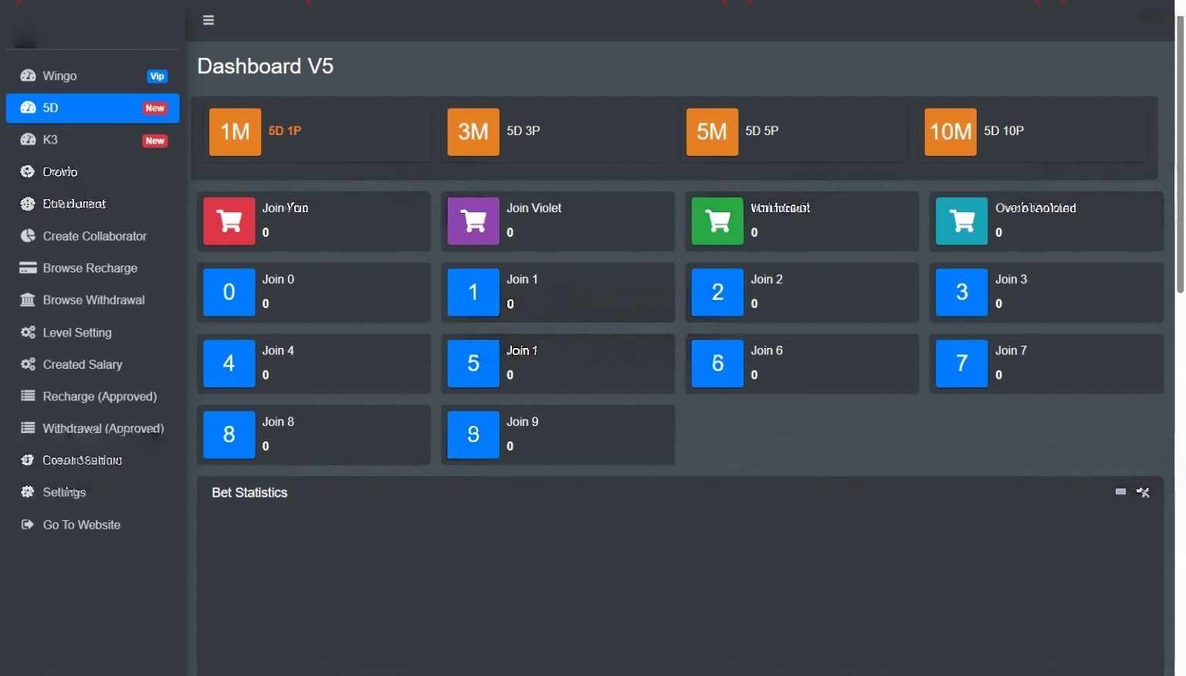Open Browse Recharge in the sidebar

tap(93, 268)
